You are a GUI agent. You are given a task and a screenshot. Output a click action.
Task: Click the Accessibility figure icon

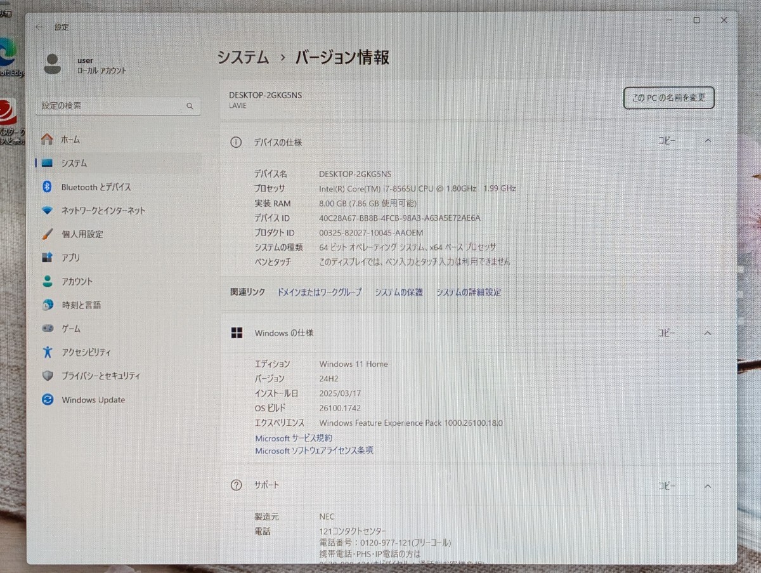pos(48,352)
